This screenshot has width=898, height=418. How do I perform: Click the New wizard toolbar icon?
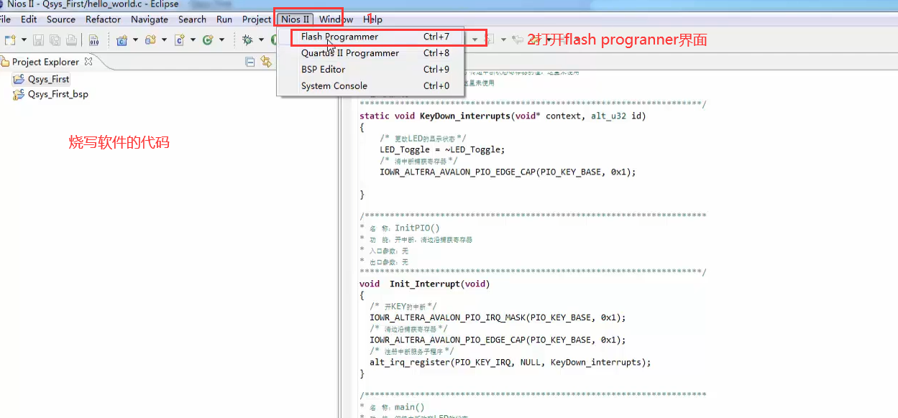click(x=10, y=40)
